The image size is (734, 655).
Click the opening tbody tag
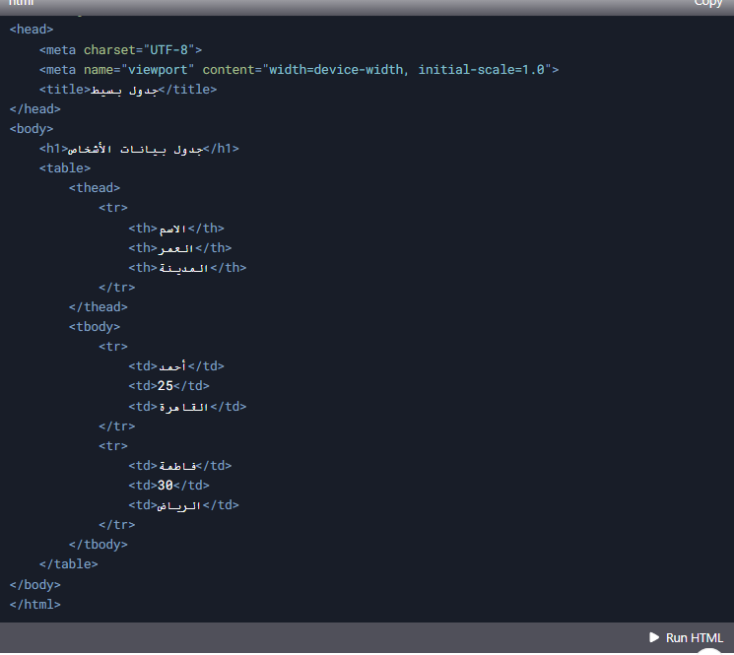[x=94, y=326]
